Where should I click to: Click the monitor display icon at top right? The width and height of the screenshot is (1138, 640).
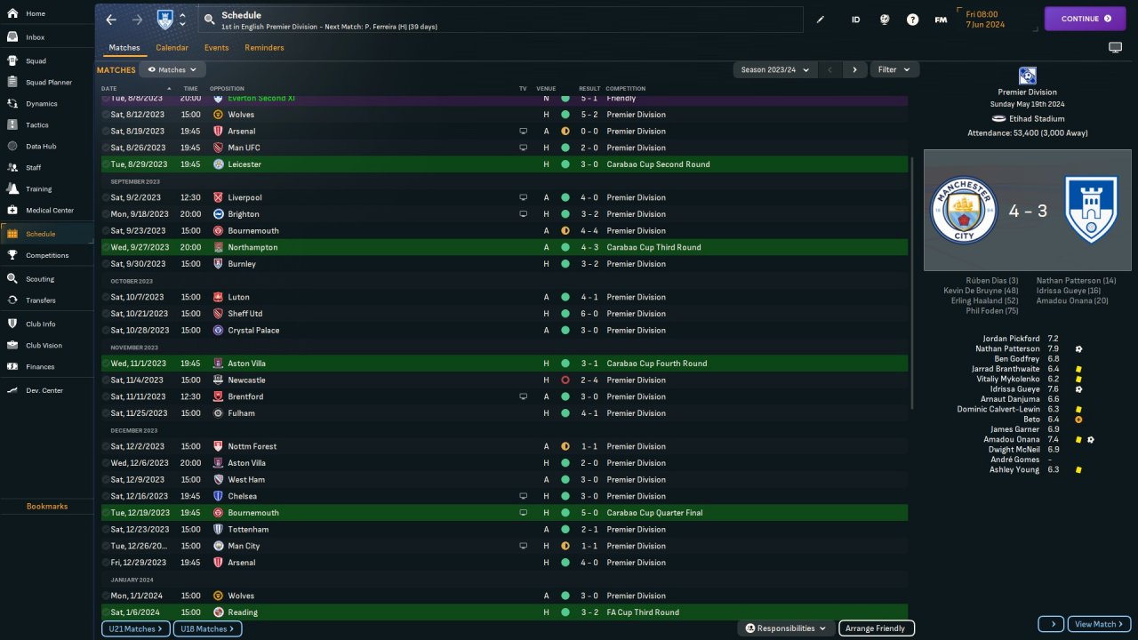tap(1115, 47)
